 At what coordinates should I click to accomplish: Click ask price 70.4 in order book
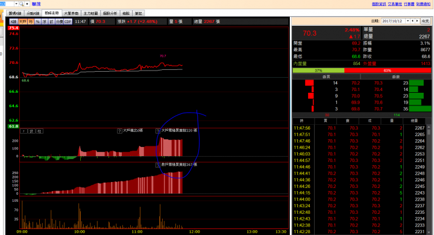pyautogui.click(x=379, y=89)
